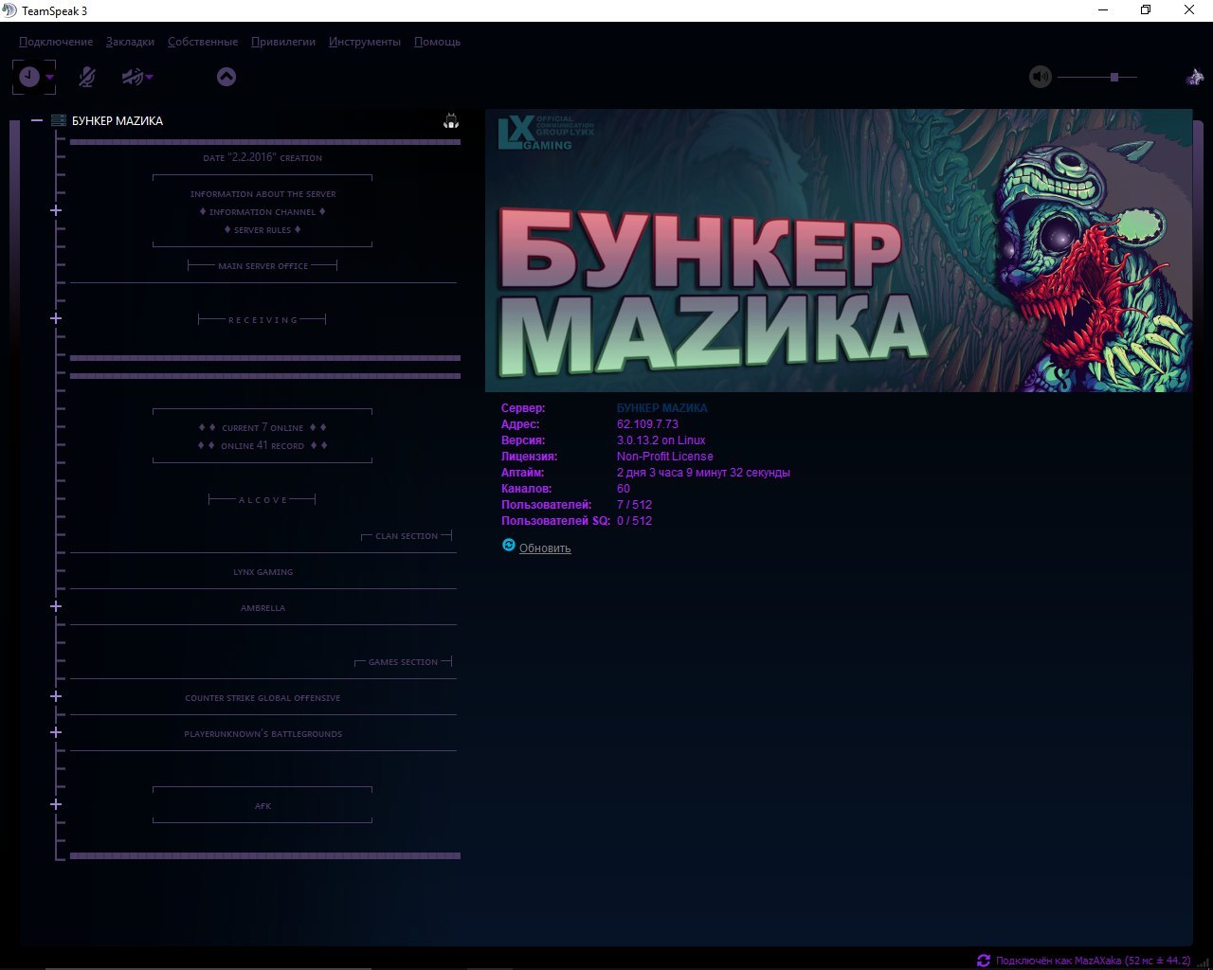The width and height of the screenshot is (1213, 970).
Task: Collapse the БУНКЕР MAZИКА server tree
Action: click(37, 120)
